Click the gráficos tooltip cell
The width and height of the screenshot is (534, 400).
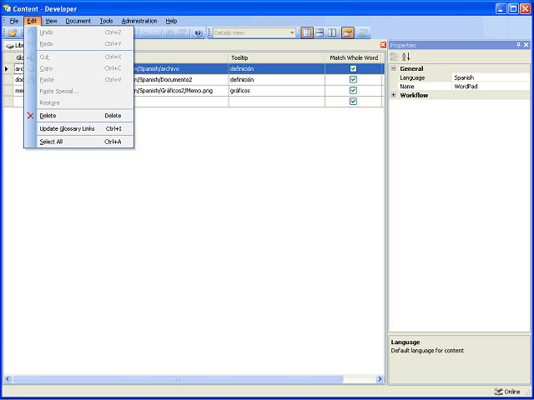coord(276,91)
